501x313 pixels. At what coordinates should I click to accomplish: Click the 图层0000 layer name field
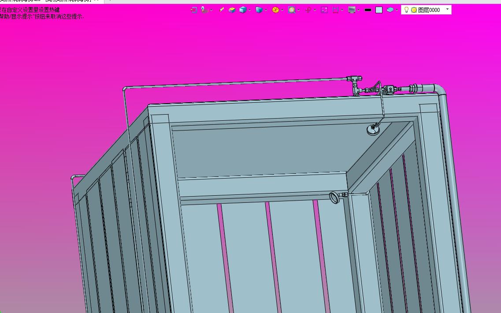coord(429,10)
